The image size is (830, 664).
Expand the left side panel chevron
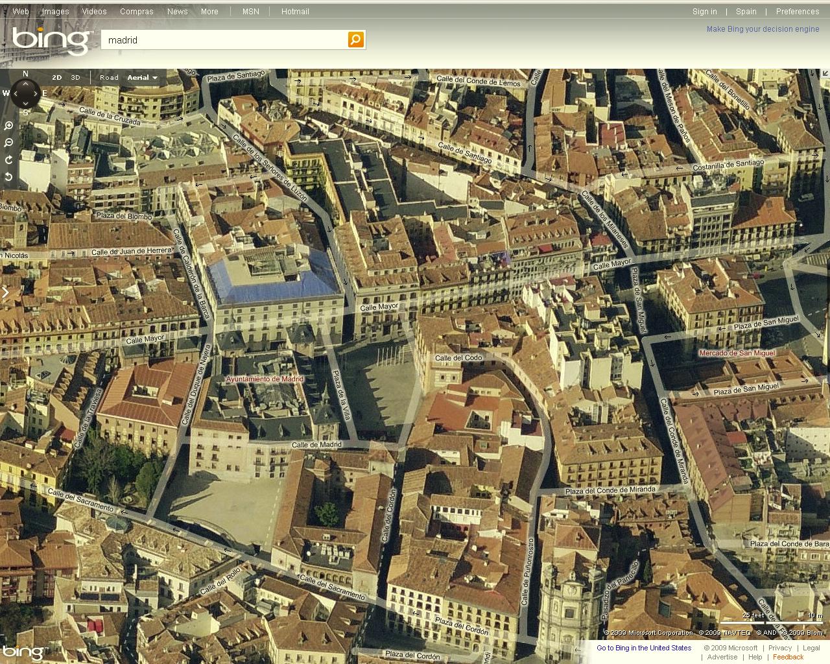6,292
